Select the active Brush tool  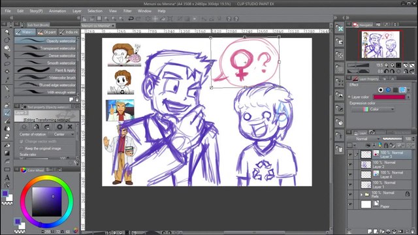coord(7,113)
